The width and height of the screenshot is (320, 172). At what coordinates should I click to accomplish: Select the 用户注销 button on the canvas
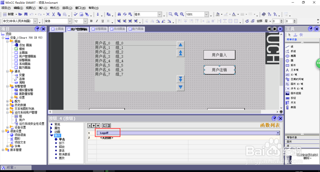(x=220, y=70)
